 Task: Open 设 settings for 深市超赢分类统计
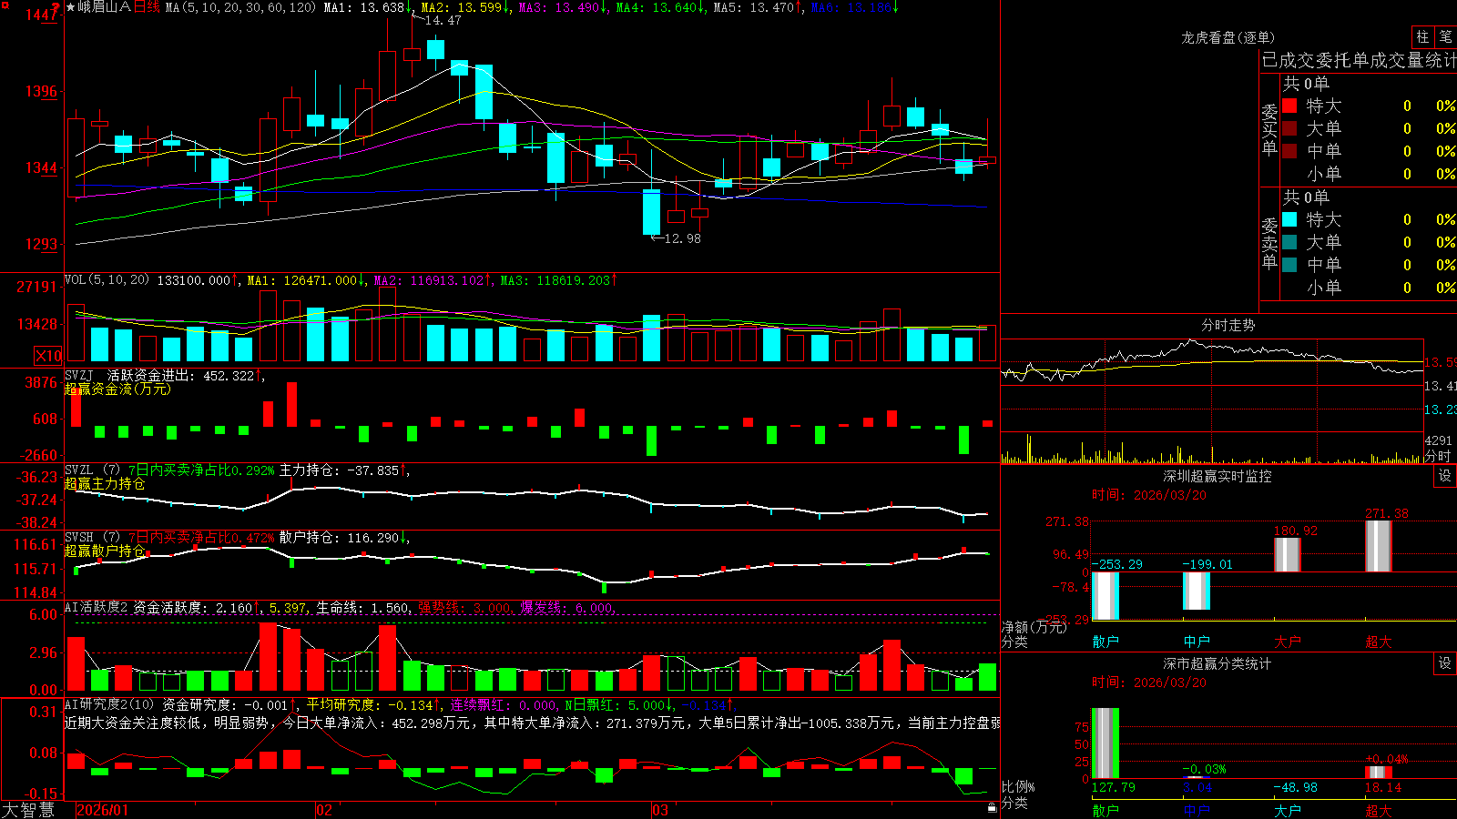point(1445,663)
